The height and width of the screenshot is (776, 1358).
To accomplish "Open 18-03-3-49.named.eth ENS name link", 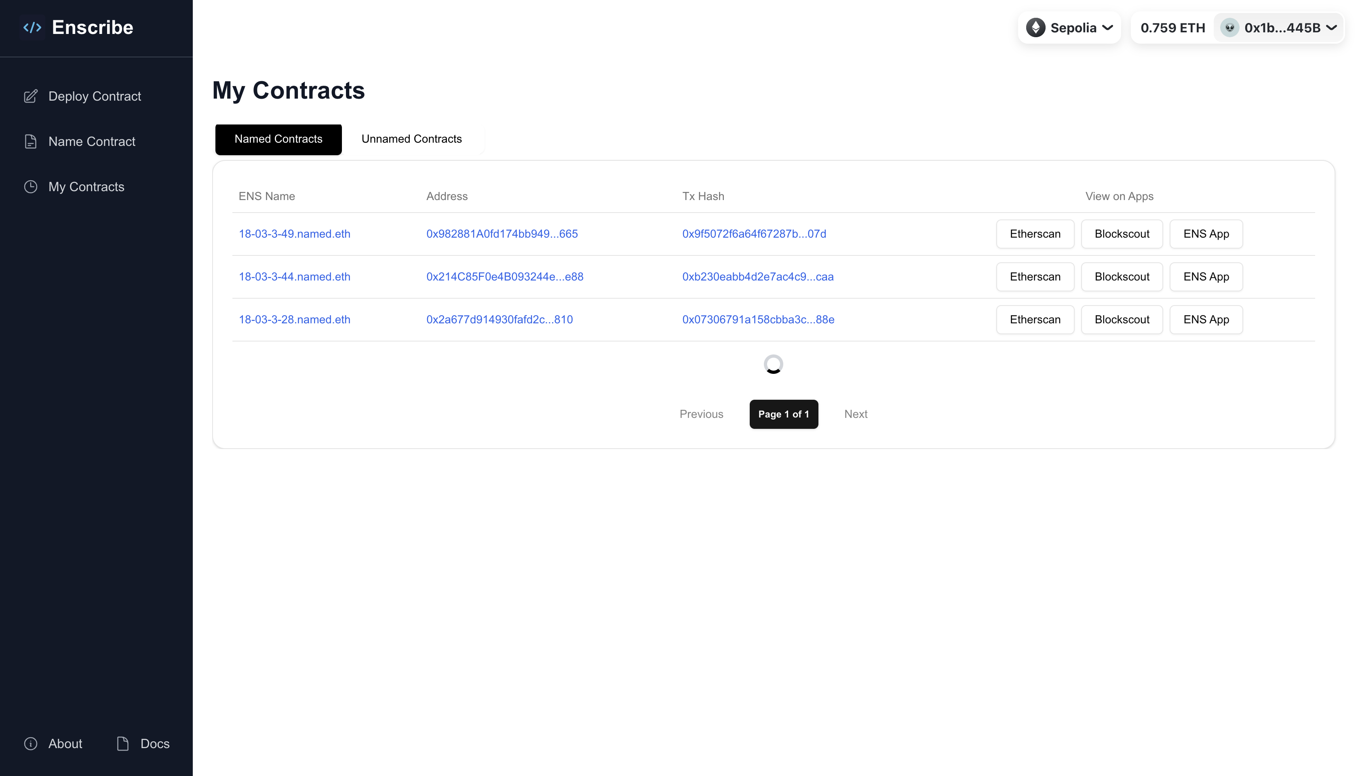I will pyautogui.click(x=294, y=234).
